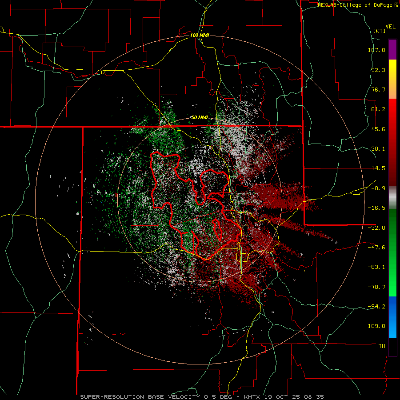Screen dimensions: 400x400
Task: Click the [KT] units label
Action: tap(379, 31)
